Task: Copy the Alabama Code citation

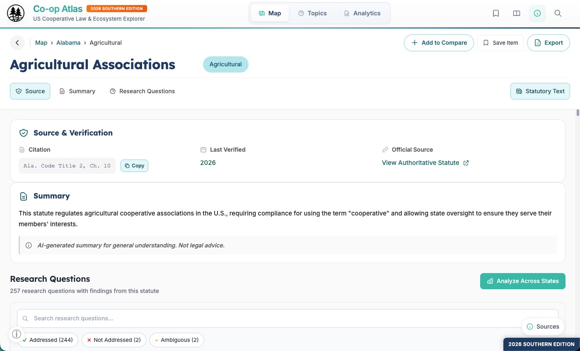Action: click(x=134, y=166)
